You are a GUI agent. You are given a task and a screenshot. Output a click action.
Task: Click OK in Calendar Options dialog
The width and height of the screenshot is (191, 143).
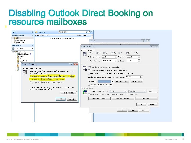(x=141, y=105)
